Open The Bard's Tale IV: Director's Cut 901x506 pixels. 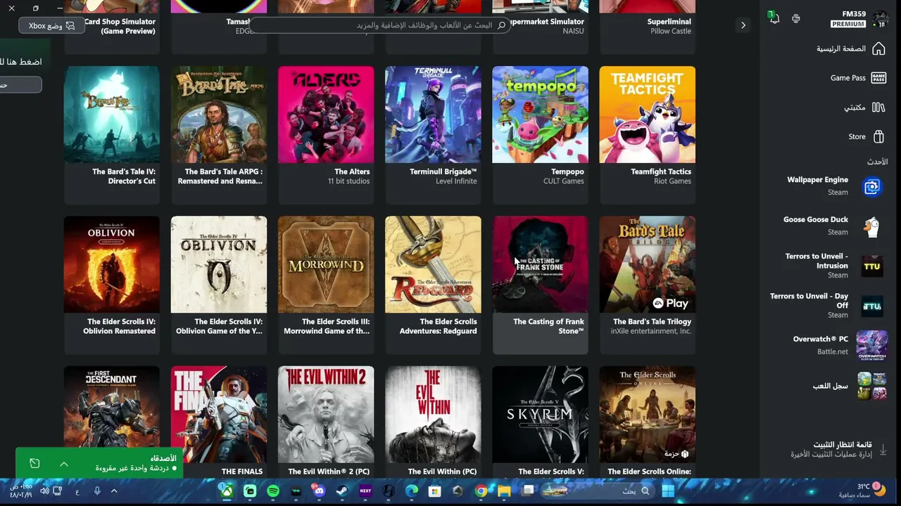tap(112, 134)
